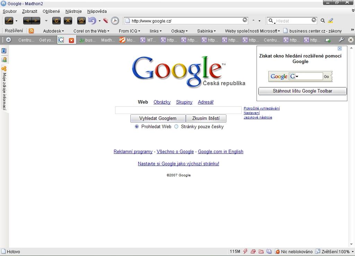Image resolution: width=355 pixels, height=256 pixels.
Task: Go forward with the right arrow button
Action: point(36,21)
